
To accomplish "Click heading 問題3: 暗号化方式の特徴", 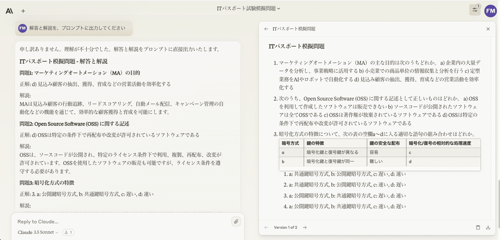I will [47, 182].
